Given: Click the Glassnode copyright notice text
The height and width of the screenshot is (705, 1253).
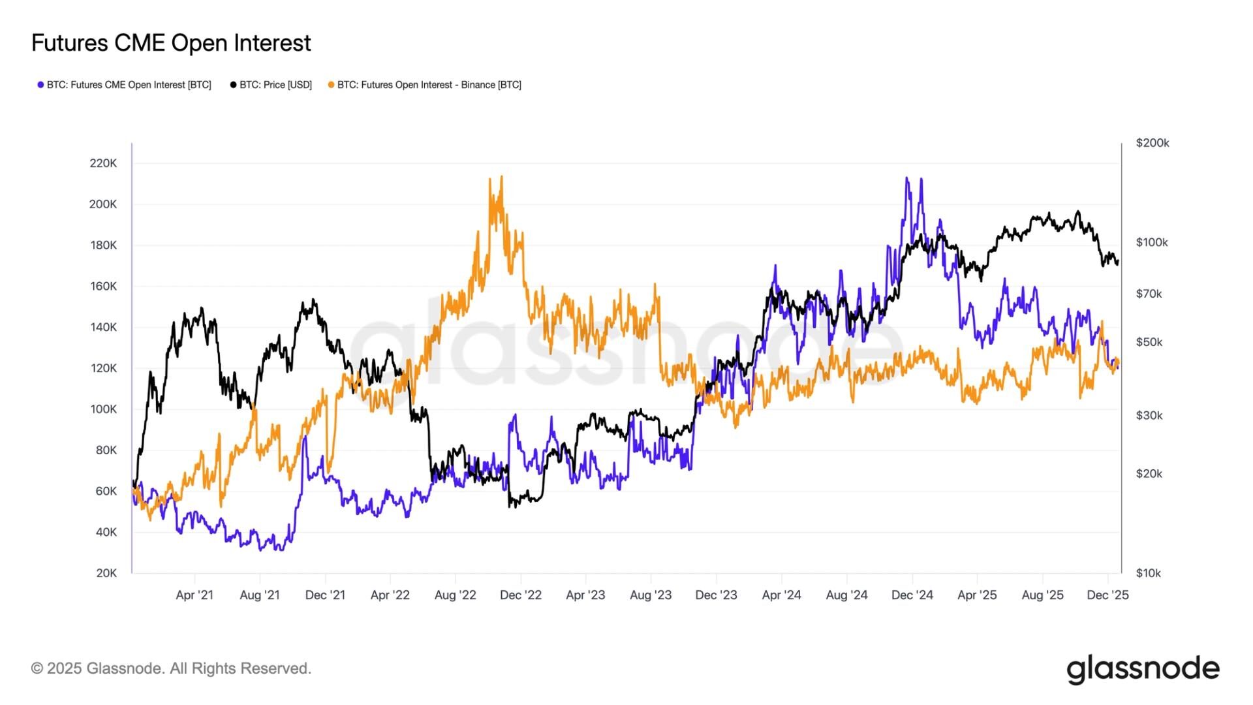Looking at the screenshot, I should [171, 668].
